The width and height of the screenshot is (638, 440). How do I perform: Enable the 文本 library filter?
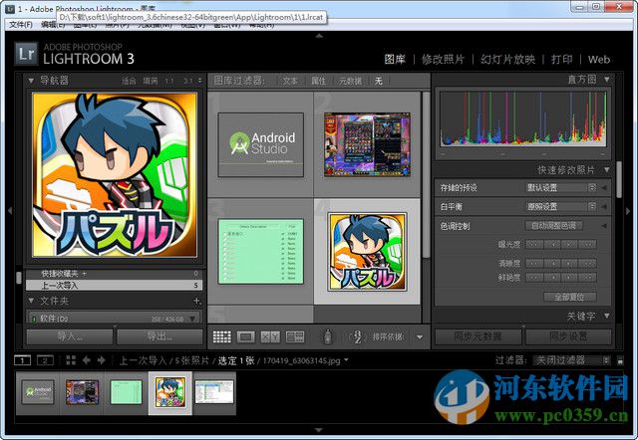(290, 81)
